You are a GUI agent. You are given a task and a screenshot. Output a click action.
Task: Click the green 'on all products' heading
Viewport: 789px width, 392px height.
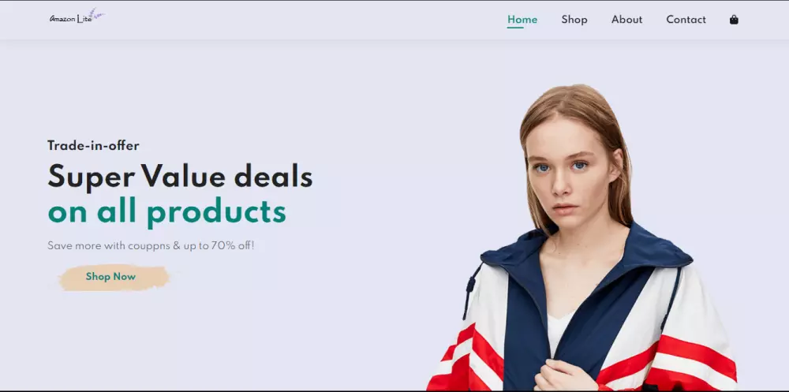[166, 212]
